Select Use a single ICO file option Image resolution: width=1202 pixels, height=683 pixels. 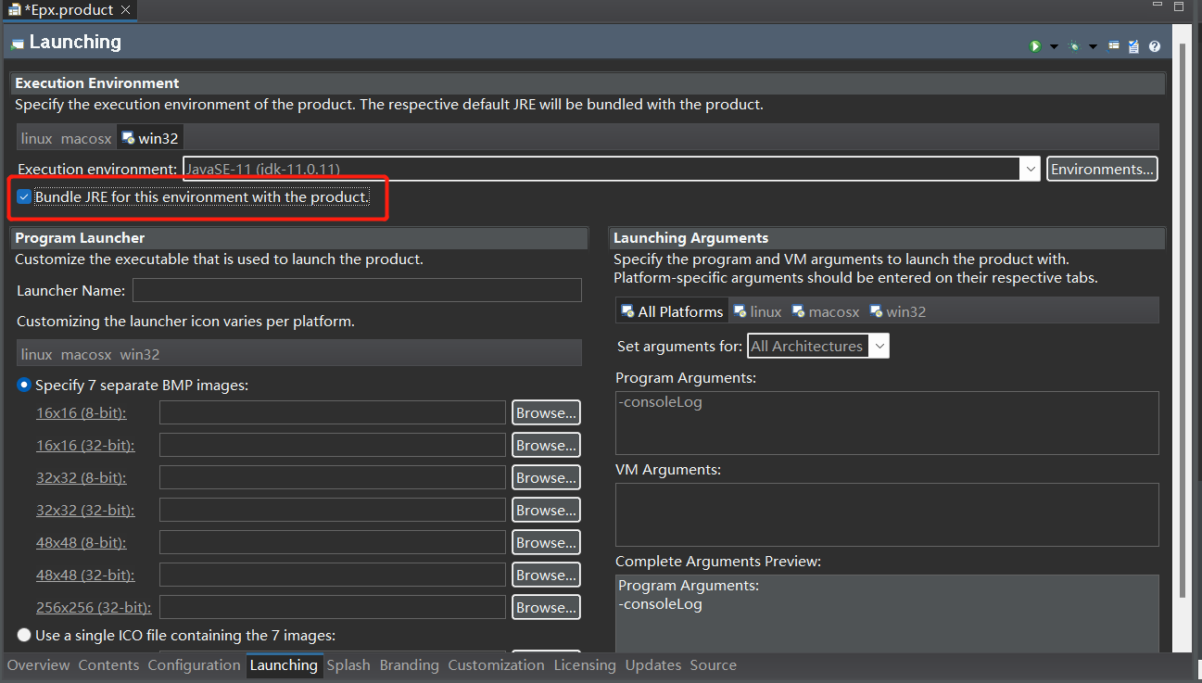(24, 636)
